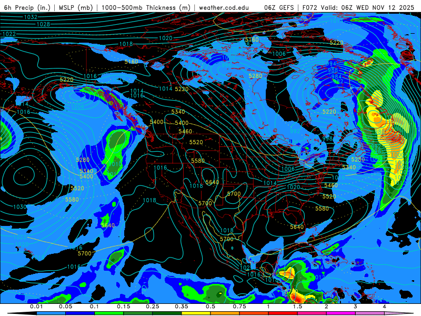
Task: Click the 1028 isobar label
Action: point(43,24)
